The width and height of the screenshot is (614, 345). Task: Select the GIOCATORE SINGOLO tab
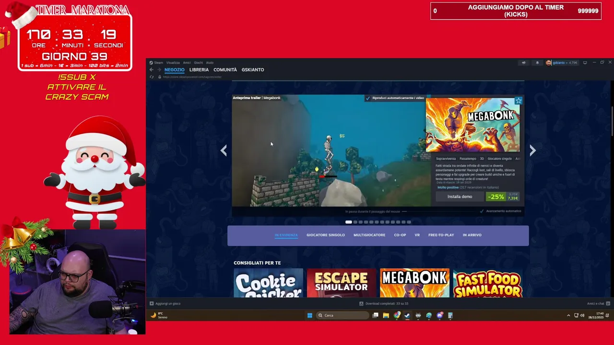click(326, 235)
